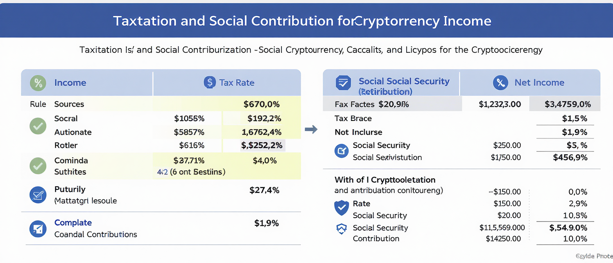Open the Complate link
The height and width of the screenshot is (263, 613).
[73, 223]
